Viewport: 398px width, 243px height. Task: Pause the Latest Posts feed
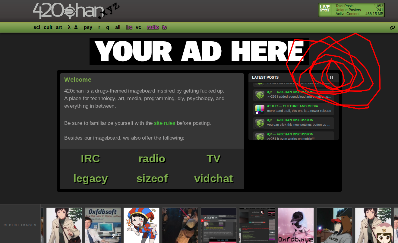tap(331, 77)
